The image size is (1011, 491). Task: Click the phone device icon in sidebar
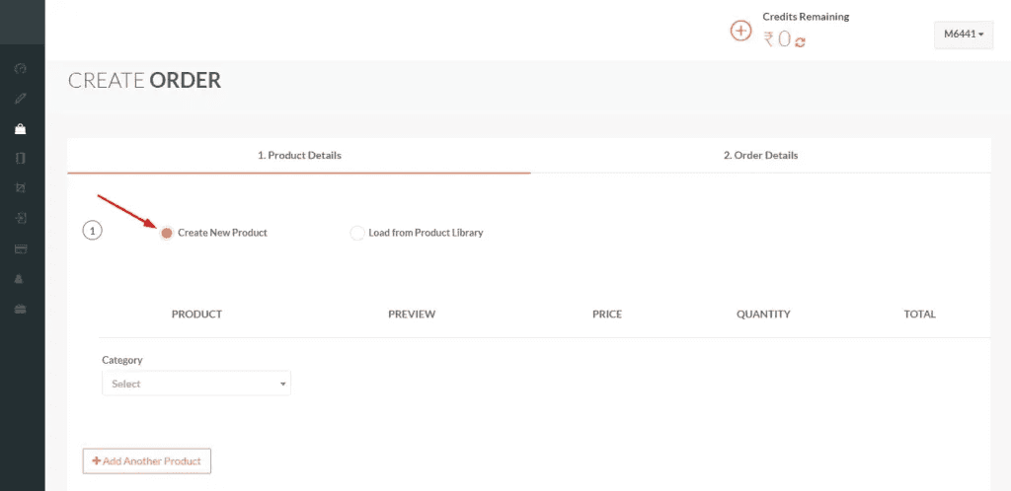click(x=21, y=159)
